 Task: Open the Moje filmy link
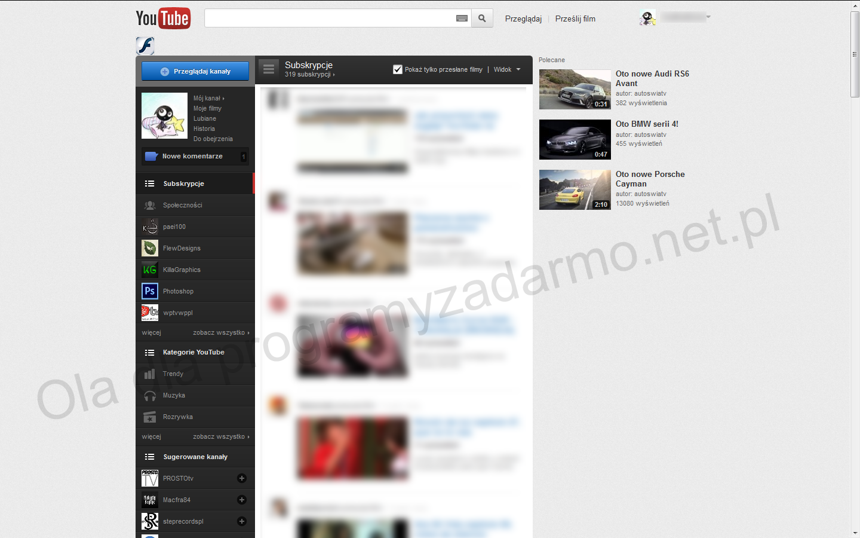tap(207, 108)
